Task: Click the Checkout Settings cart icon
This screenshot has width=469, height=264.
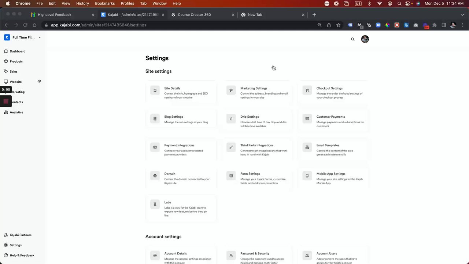Action: coord(307,90)
